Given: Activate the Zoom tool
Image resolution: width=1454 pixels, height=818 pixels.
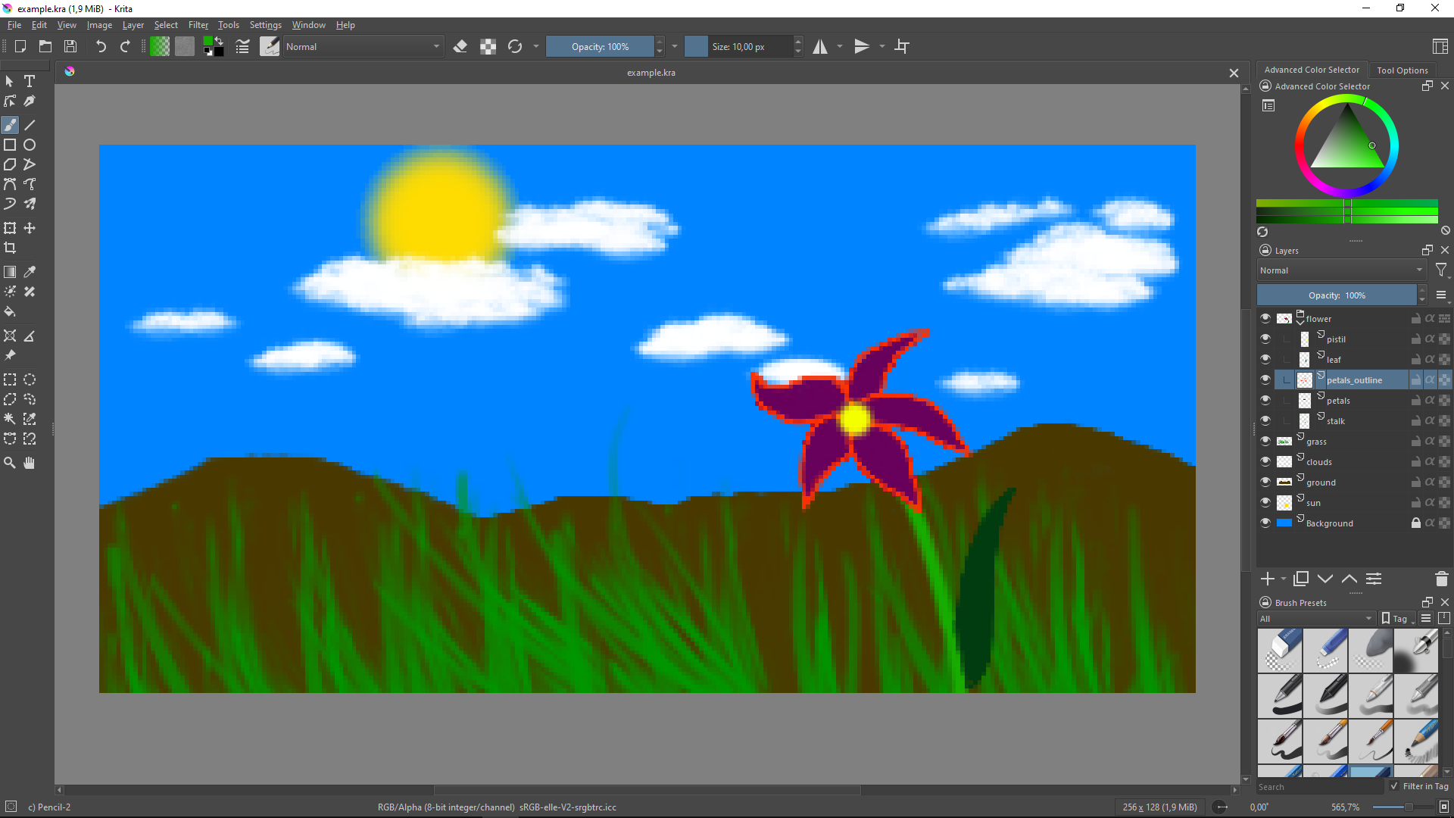Looking at the screenshot, I should tap(10, 463).
